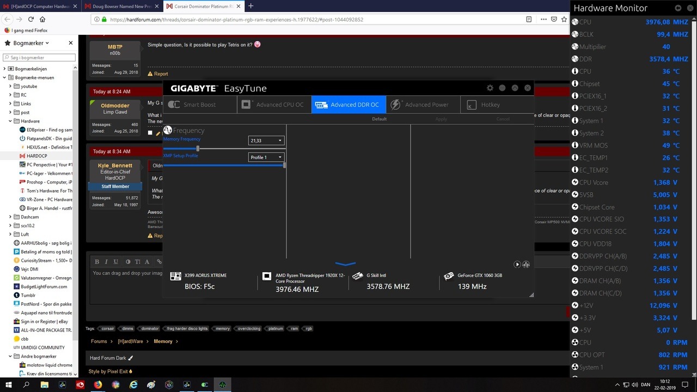Click the play icon in EasyTune
The image size is (697, 392).
point(517,265)
